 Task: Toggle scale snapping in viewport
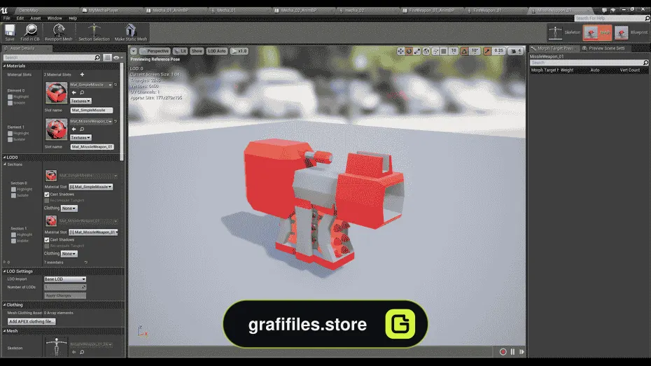point(487,51)
